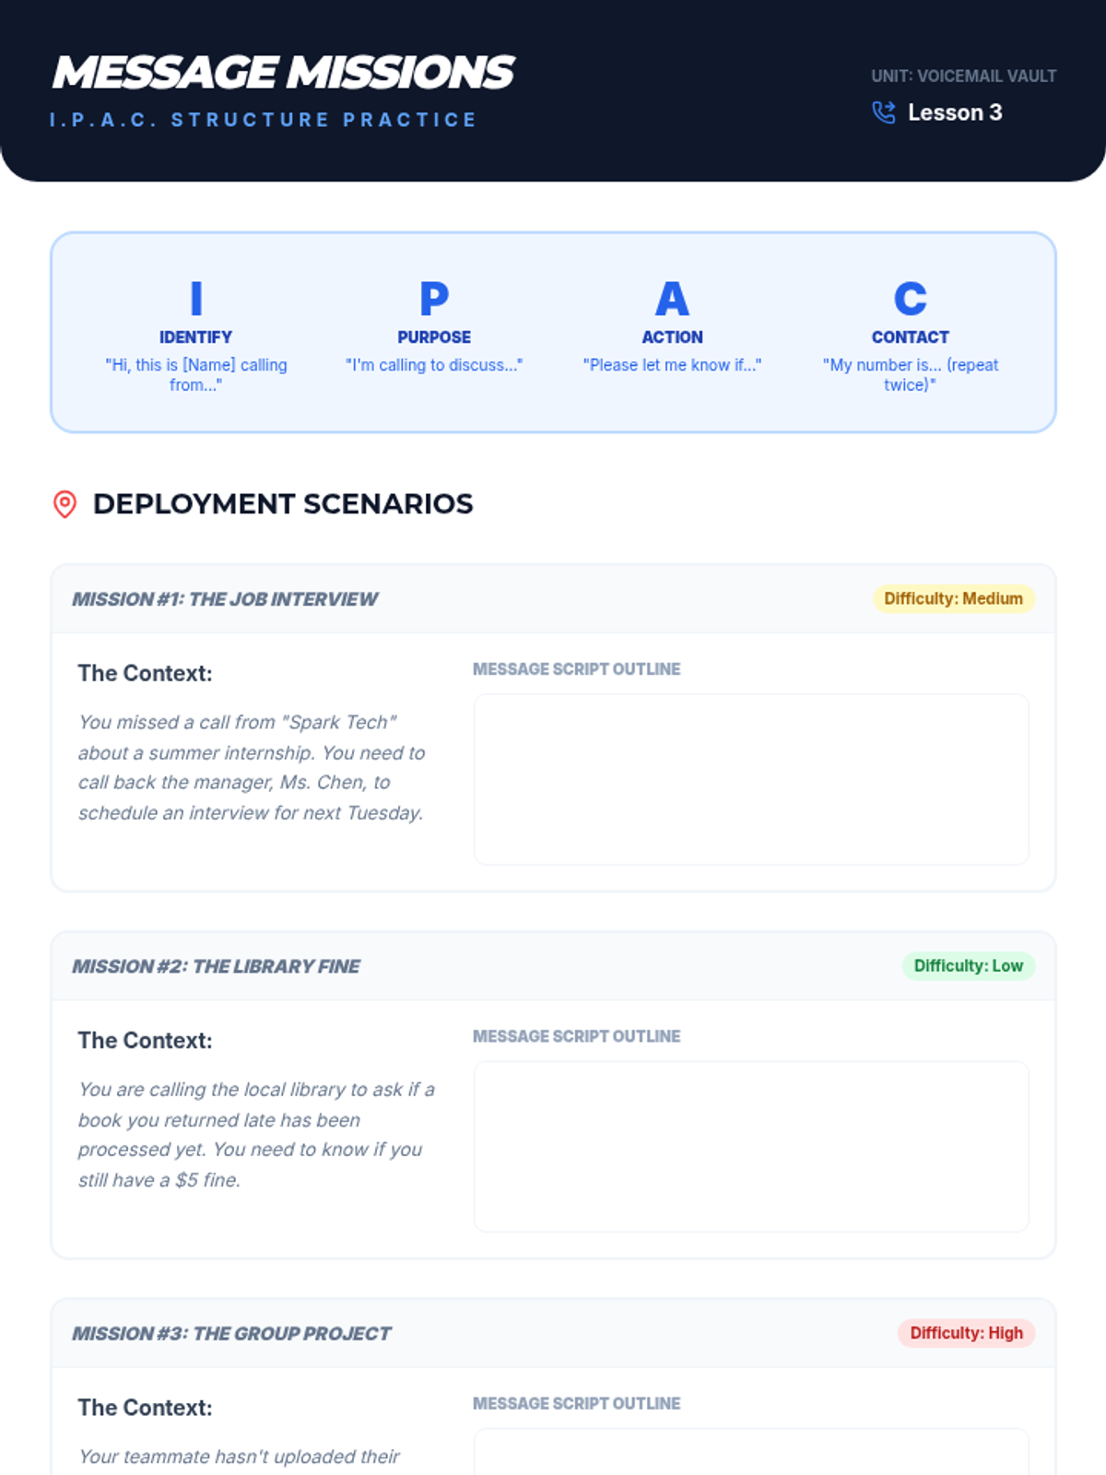This screenshot has height=1475, width=1106.
Task: Select the Mission #1: The Job Interview header
Action: 225,599
